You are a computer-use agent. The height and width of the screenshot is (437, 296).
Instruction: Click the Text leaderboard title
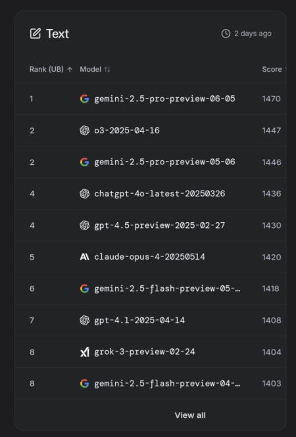pos(57,34)
